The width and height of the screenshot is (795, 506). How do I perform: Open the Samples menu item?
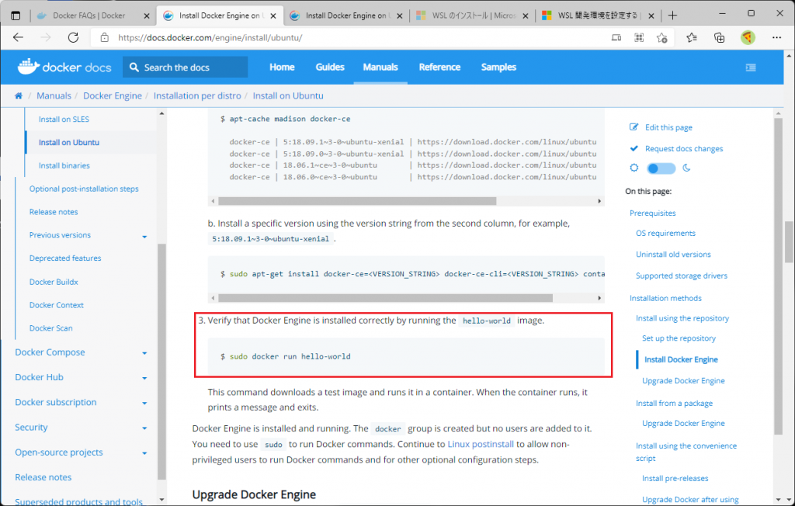[x=498, y=67]
